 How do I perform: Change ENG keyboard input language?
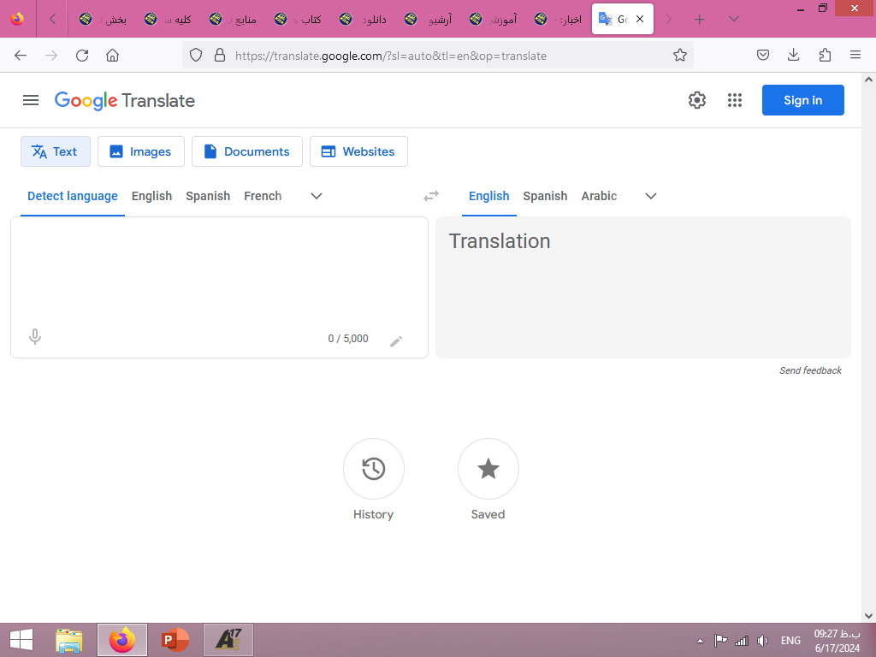(x=790, y=641)
